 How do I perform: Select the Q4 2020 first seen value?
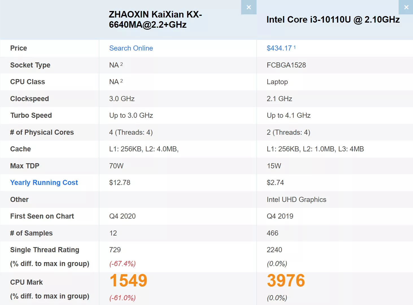coord(123,216)
